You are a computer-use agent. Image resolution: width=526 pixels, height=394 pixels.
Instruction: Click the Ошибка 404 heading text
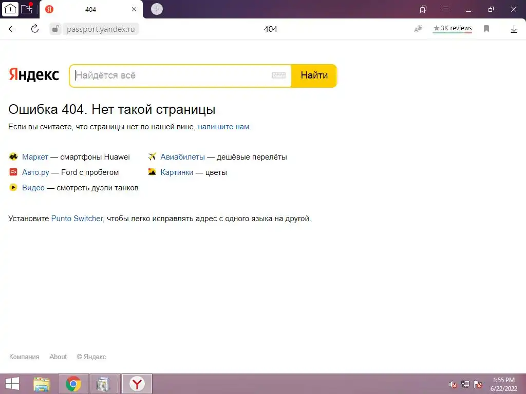pyautogui.click(x=111, y=110)
